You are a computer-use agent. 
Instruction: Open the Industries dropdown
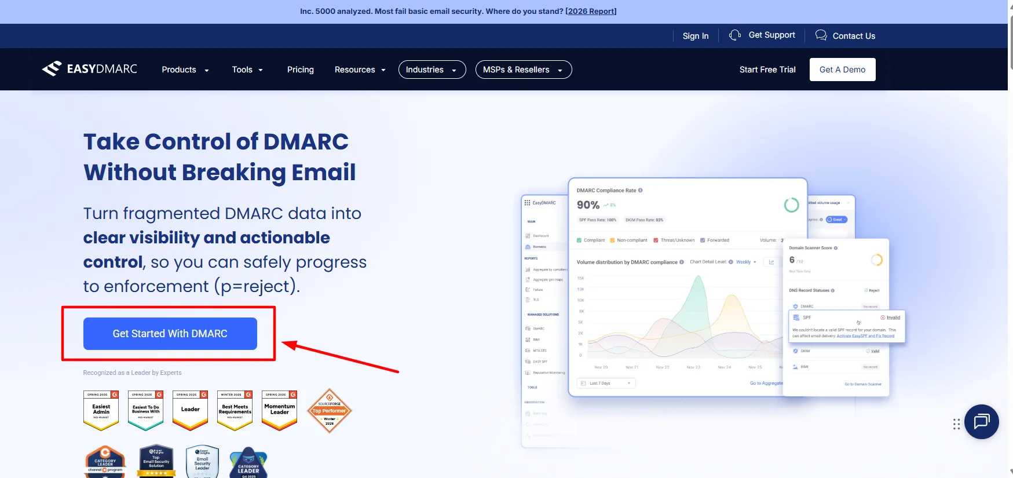(x=432, y=70)
